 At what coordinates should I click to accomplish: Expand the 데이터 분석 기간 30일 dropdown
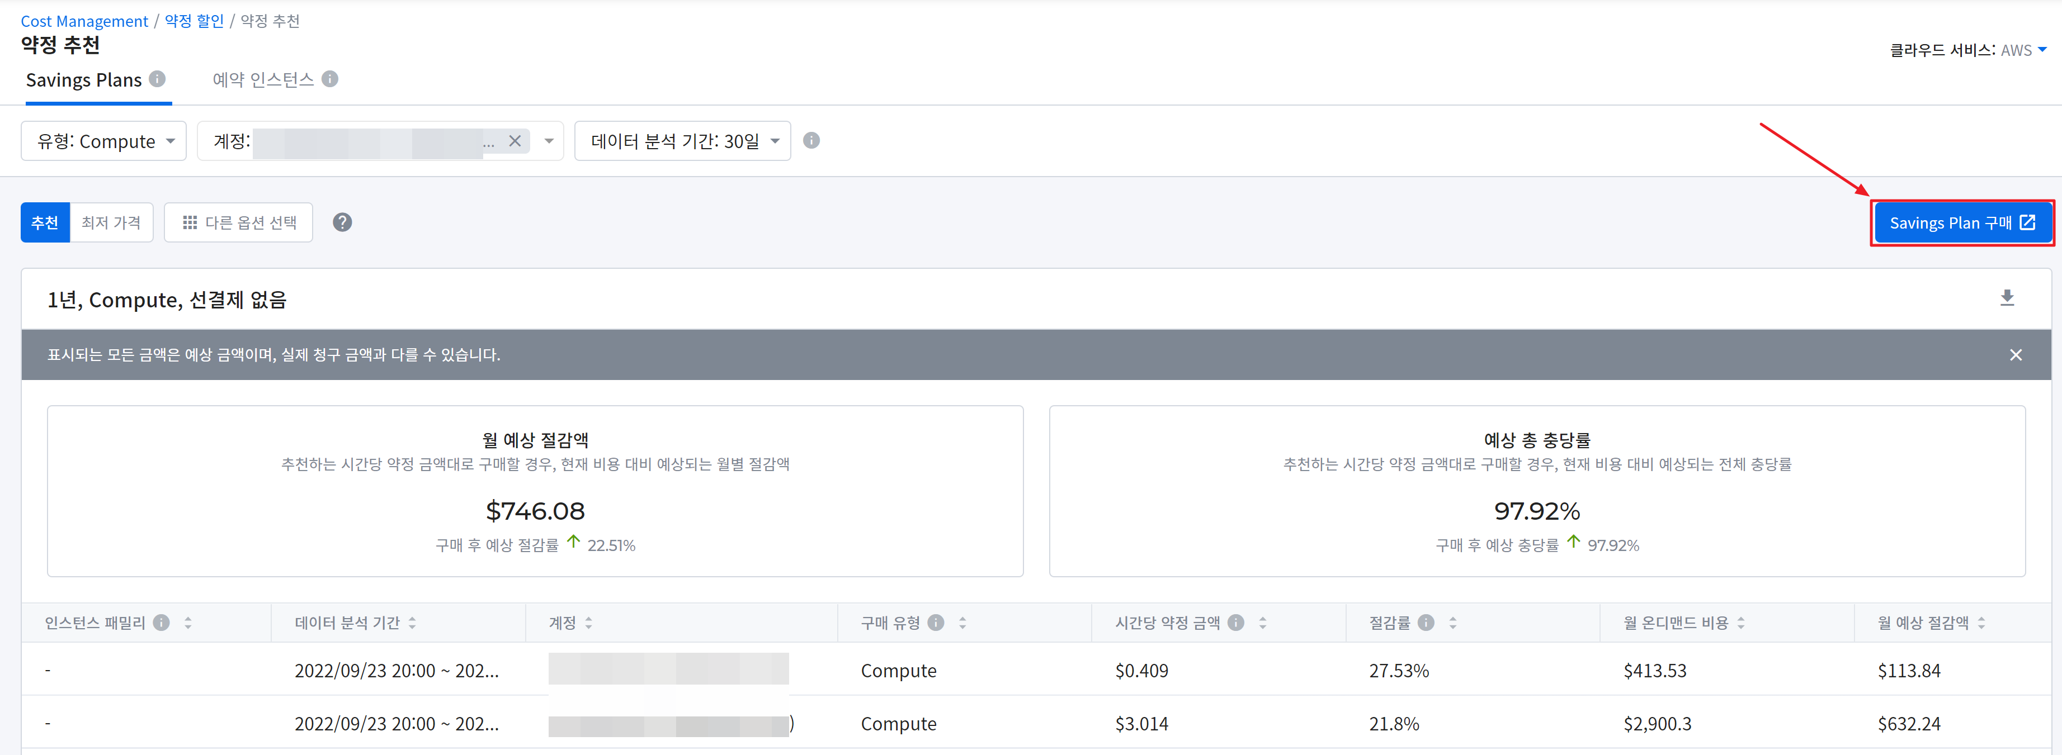(x=683, y=141)
